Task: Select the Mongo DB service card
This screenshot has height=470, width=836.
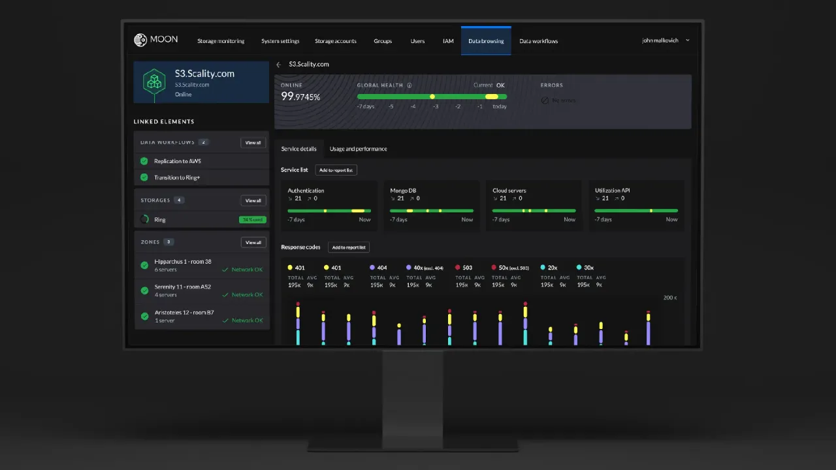Action: coord(431,206)
